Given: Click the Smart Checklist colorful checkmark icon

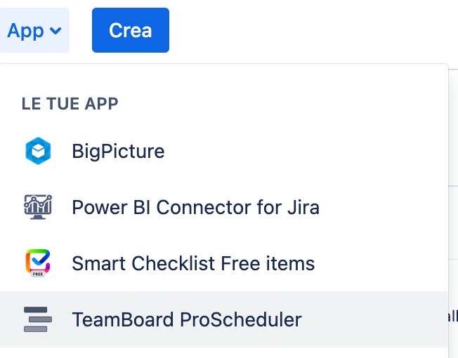Looking at the screenshot, I should tap(38, 261).
